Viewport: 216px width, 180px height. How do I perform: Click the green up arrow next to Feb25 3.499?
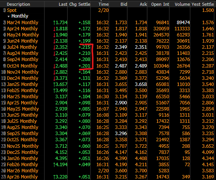point(54,91)
